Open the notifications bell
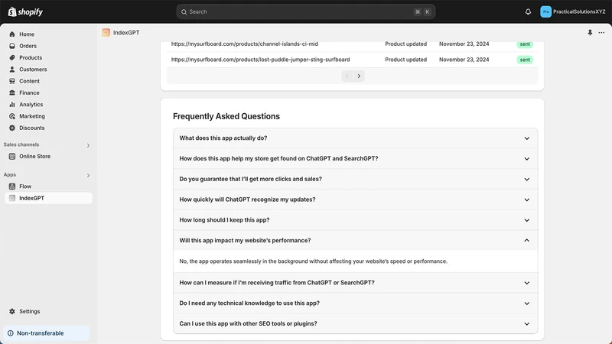Screen dimensions: 612x344 tap(528, 11)
